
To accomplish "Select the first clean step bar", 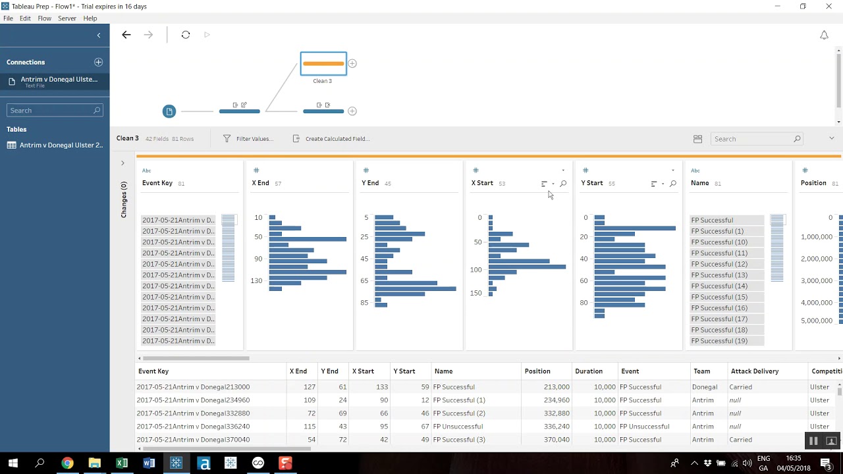I will [x=239, y=111].
